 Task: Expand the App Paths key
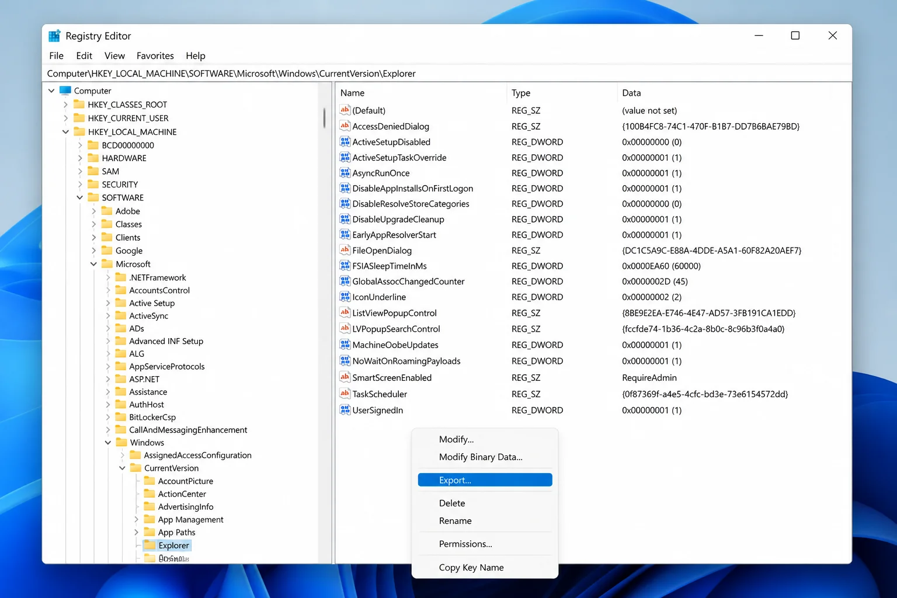[136, 532]
